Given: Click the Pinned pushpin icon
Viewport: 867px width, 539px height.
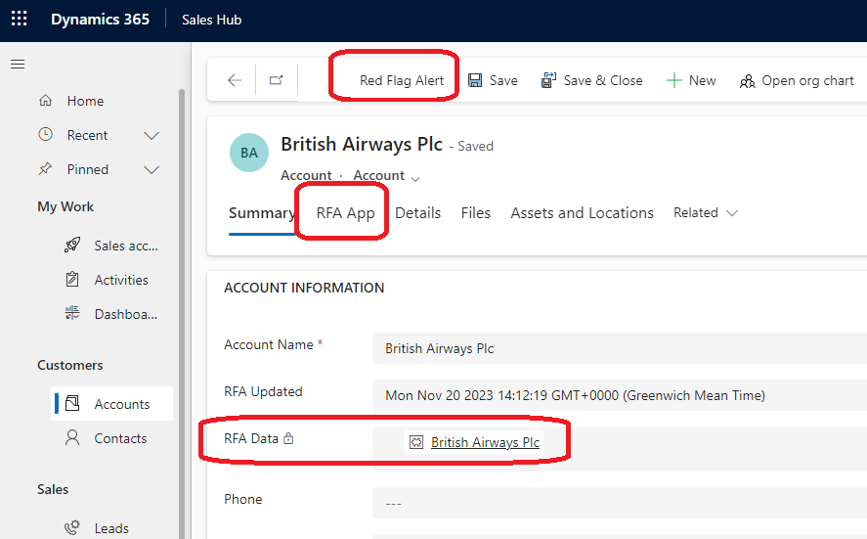Looking at the screenshot, I should (45, 169).
